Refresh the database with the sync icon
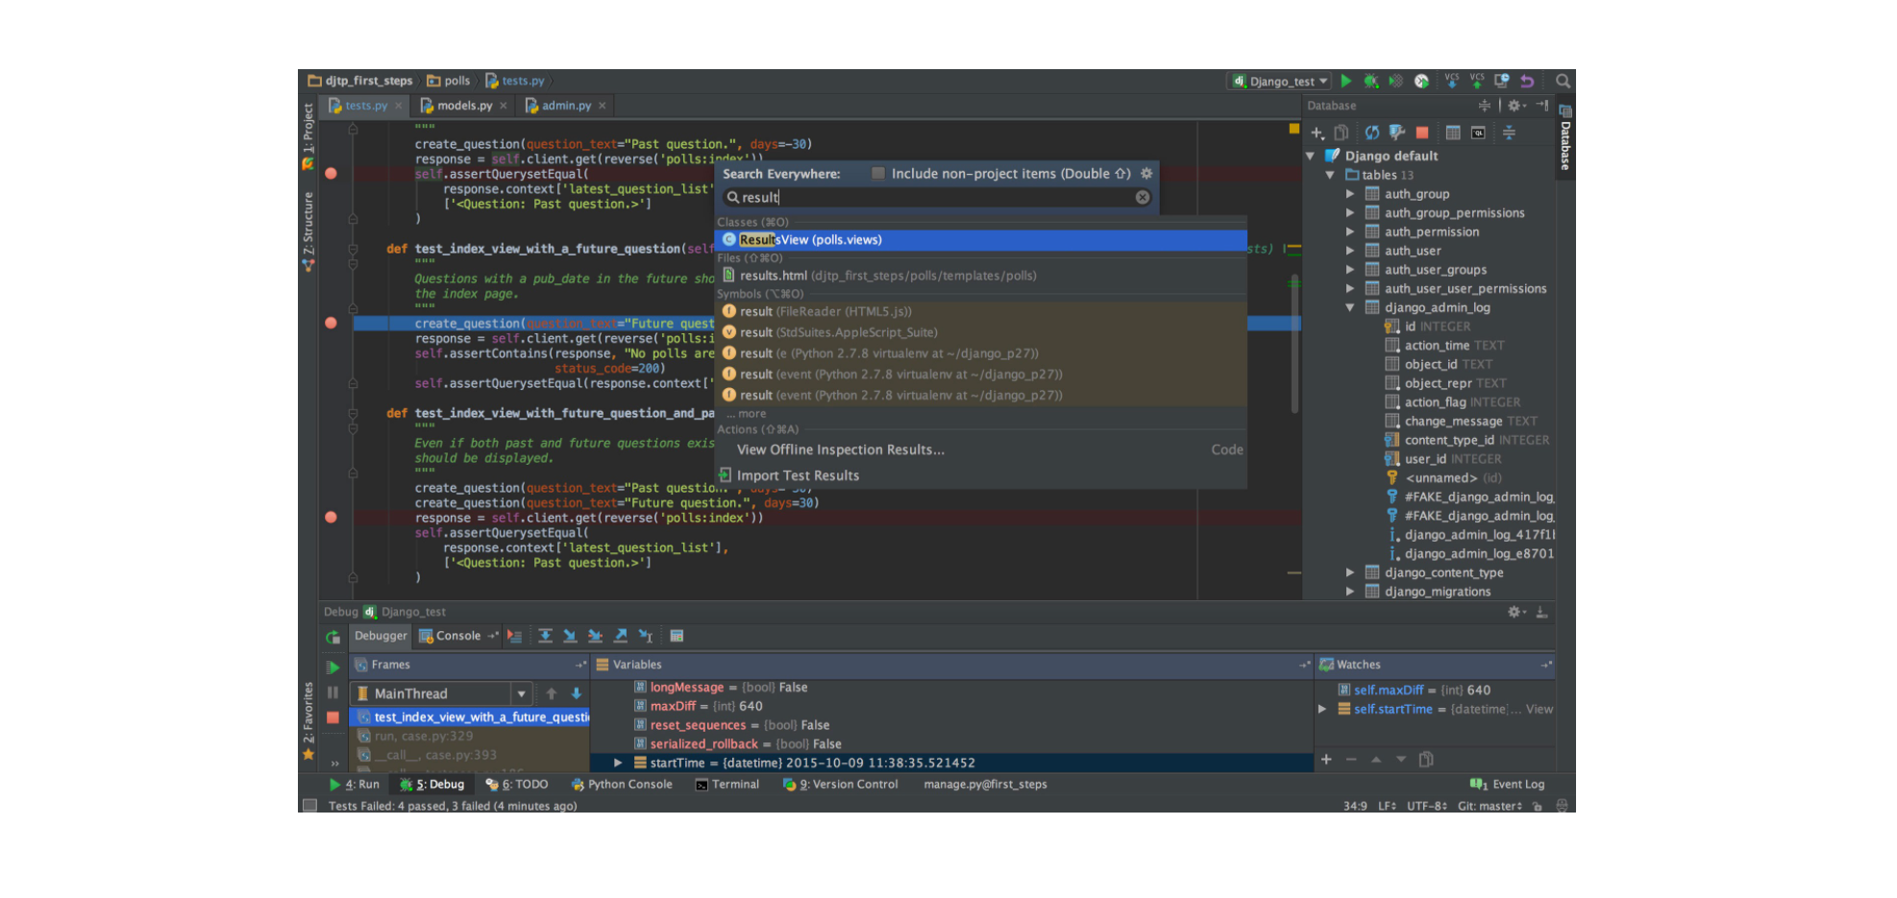1897x898 pixels. (1372, 133)
